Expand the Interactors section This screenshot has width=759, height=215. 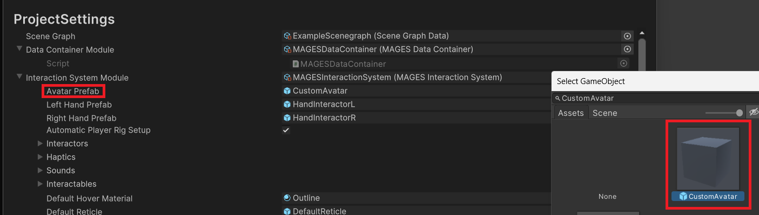(x=41, y=144)
